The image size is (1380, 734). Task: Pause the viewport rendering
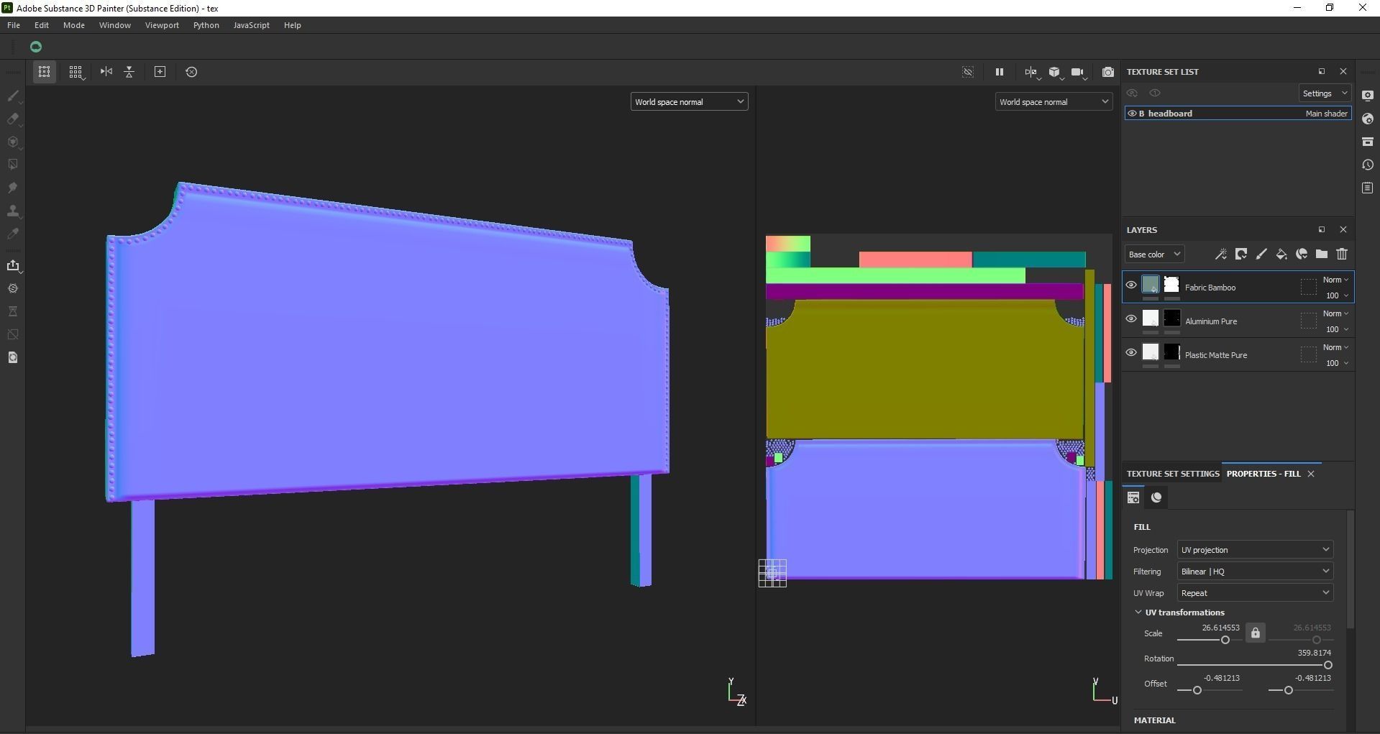click(x=999, y=72)
